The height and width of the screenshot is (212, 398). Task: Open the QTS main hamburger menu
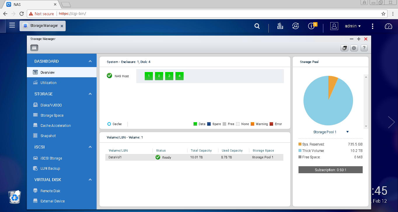(x=12, y=25)
